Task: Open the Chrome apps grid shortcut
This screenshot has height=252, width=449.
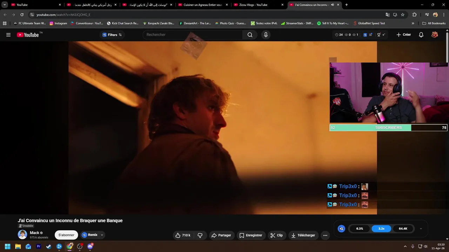Action: 5,23
